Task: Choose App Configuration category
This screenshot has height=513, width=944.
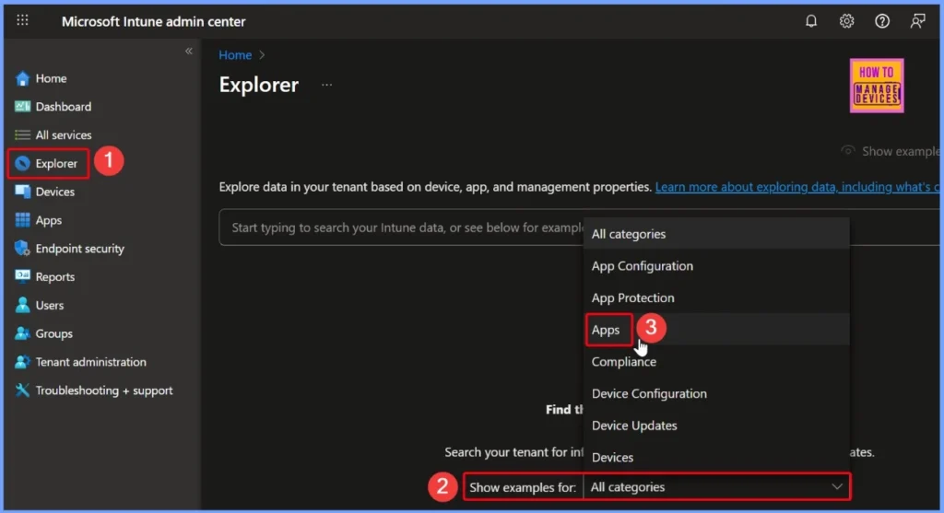Action: click(x=716, y=266)
